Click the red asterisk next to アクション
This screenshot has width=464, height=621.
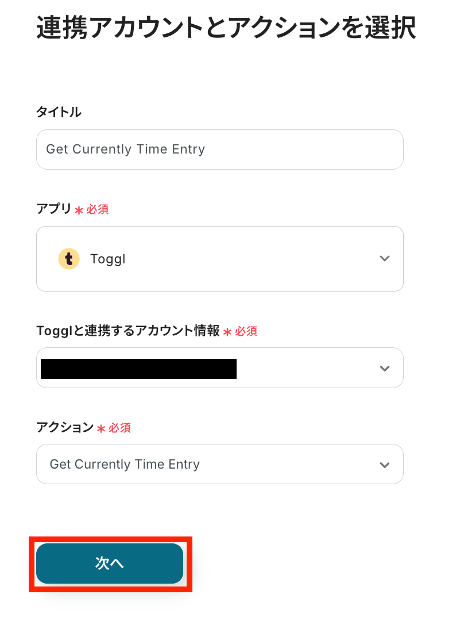(x=100, y=428)
